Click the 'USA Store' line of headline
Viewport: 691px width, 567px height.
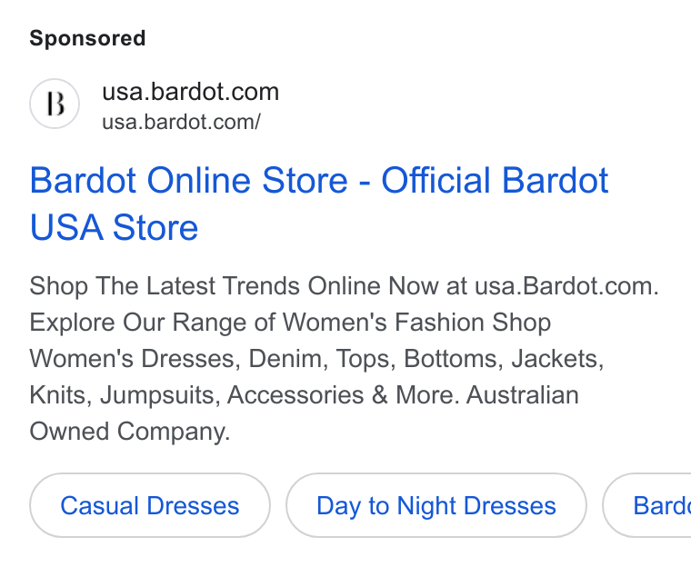[x=114, y=227]
